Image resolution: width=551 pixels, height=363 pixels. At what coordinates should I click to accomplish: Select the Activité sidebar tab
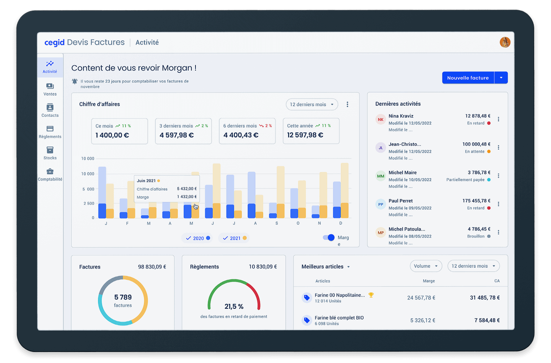[50, 67]
